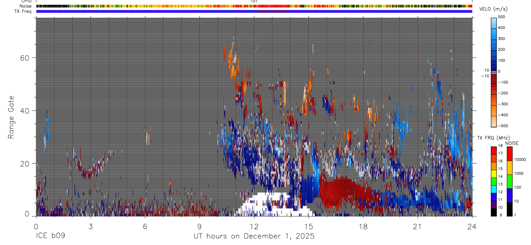The image size is (531, 245).
Task: Click the x-axis tick label "6"
Action: [145, 226]
